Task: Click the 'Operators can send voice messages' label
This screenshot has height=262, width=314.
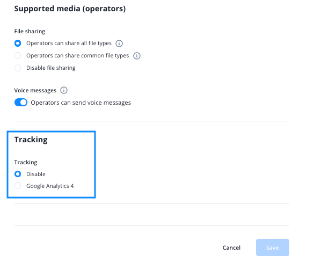Action: coord(81,103)
